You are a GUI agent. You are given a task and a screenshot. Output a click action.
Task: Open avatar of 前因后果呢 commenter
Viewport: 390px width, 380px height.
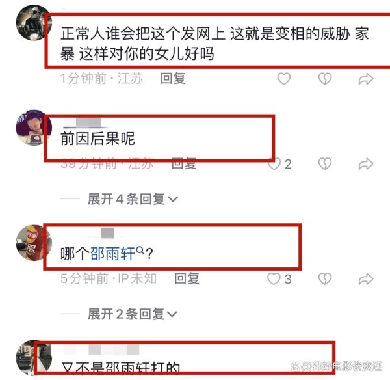tap(34, 128)
